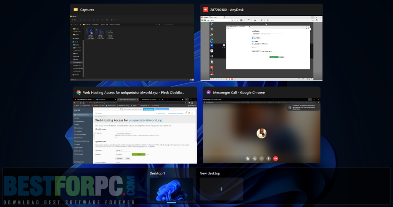Click the blue license button in Plesk trial banner

click(x=149, y=109)
